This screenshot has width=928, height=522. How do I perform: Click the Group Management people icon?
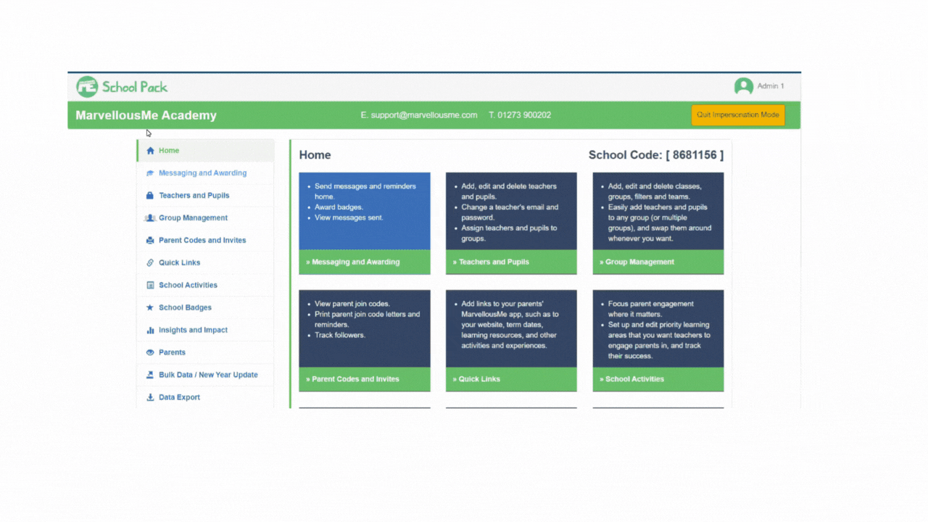(x=150, y=218)
